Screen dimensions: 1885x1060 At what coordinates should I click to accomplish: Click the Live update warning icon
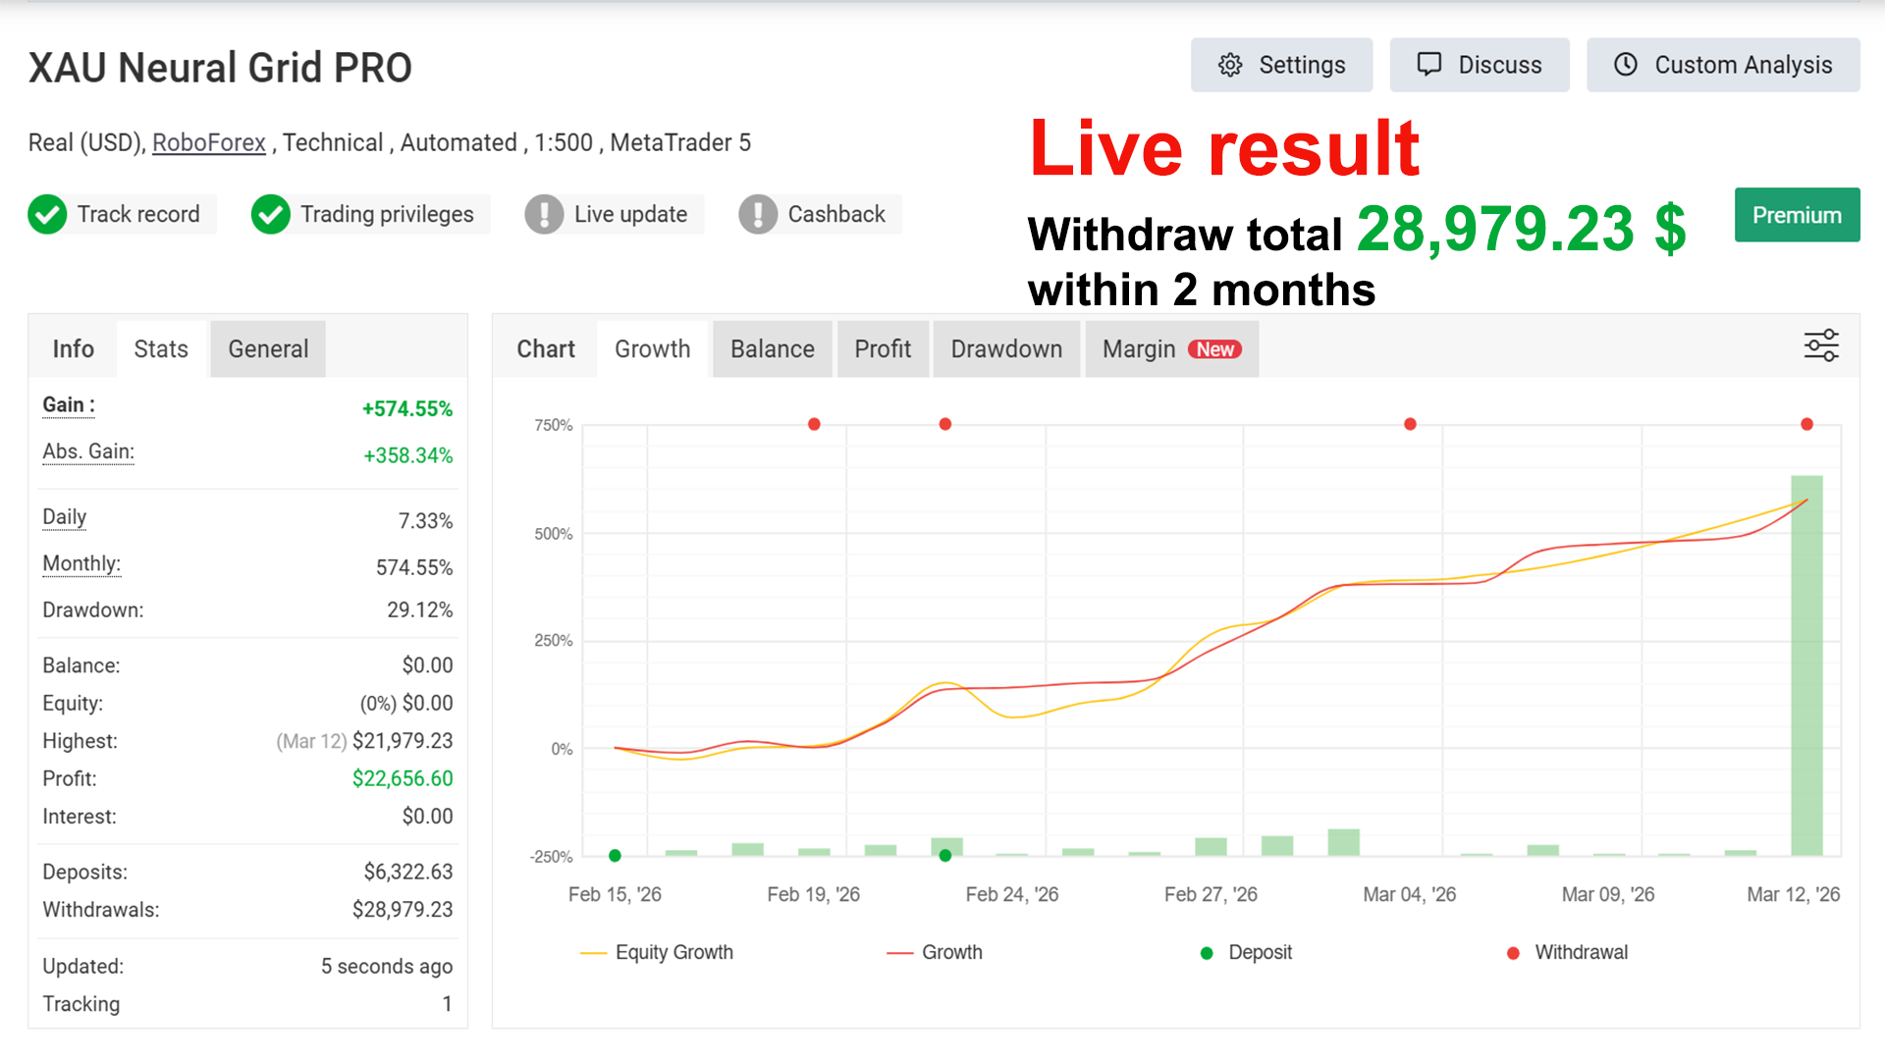coord(544,214)
